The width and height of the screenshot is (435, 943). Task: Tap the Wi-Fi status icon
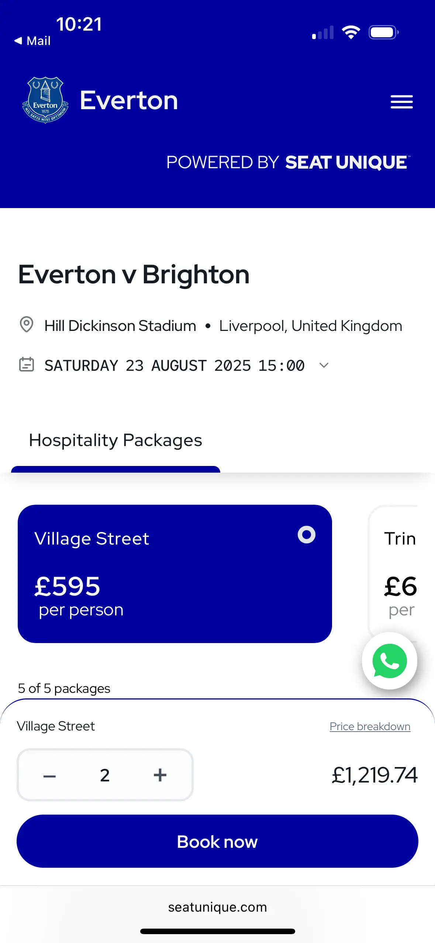point(351,32)
